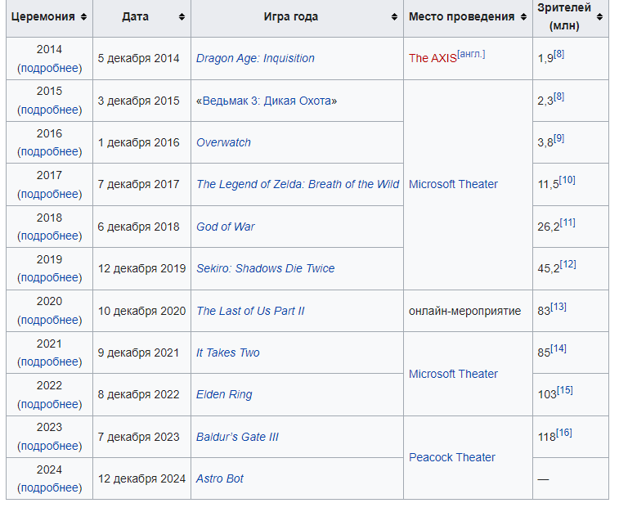This screenshot has height=512, width=619.
Task: Sort table by Игра года column arrows
Action: 394,16
